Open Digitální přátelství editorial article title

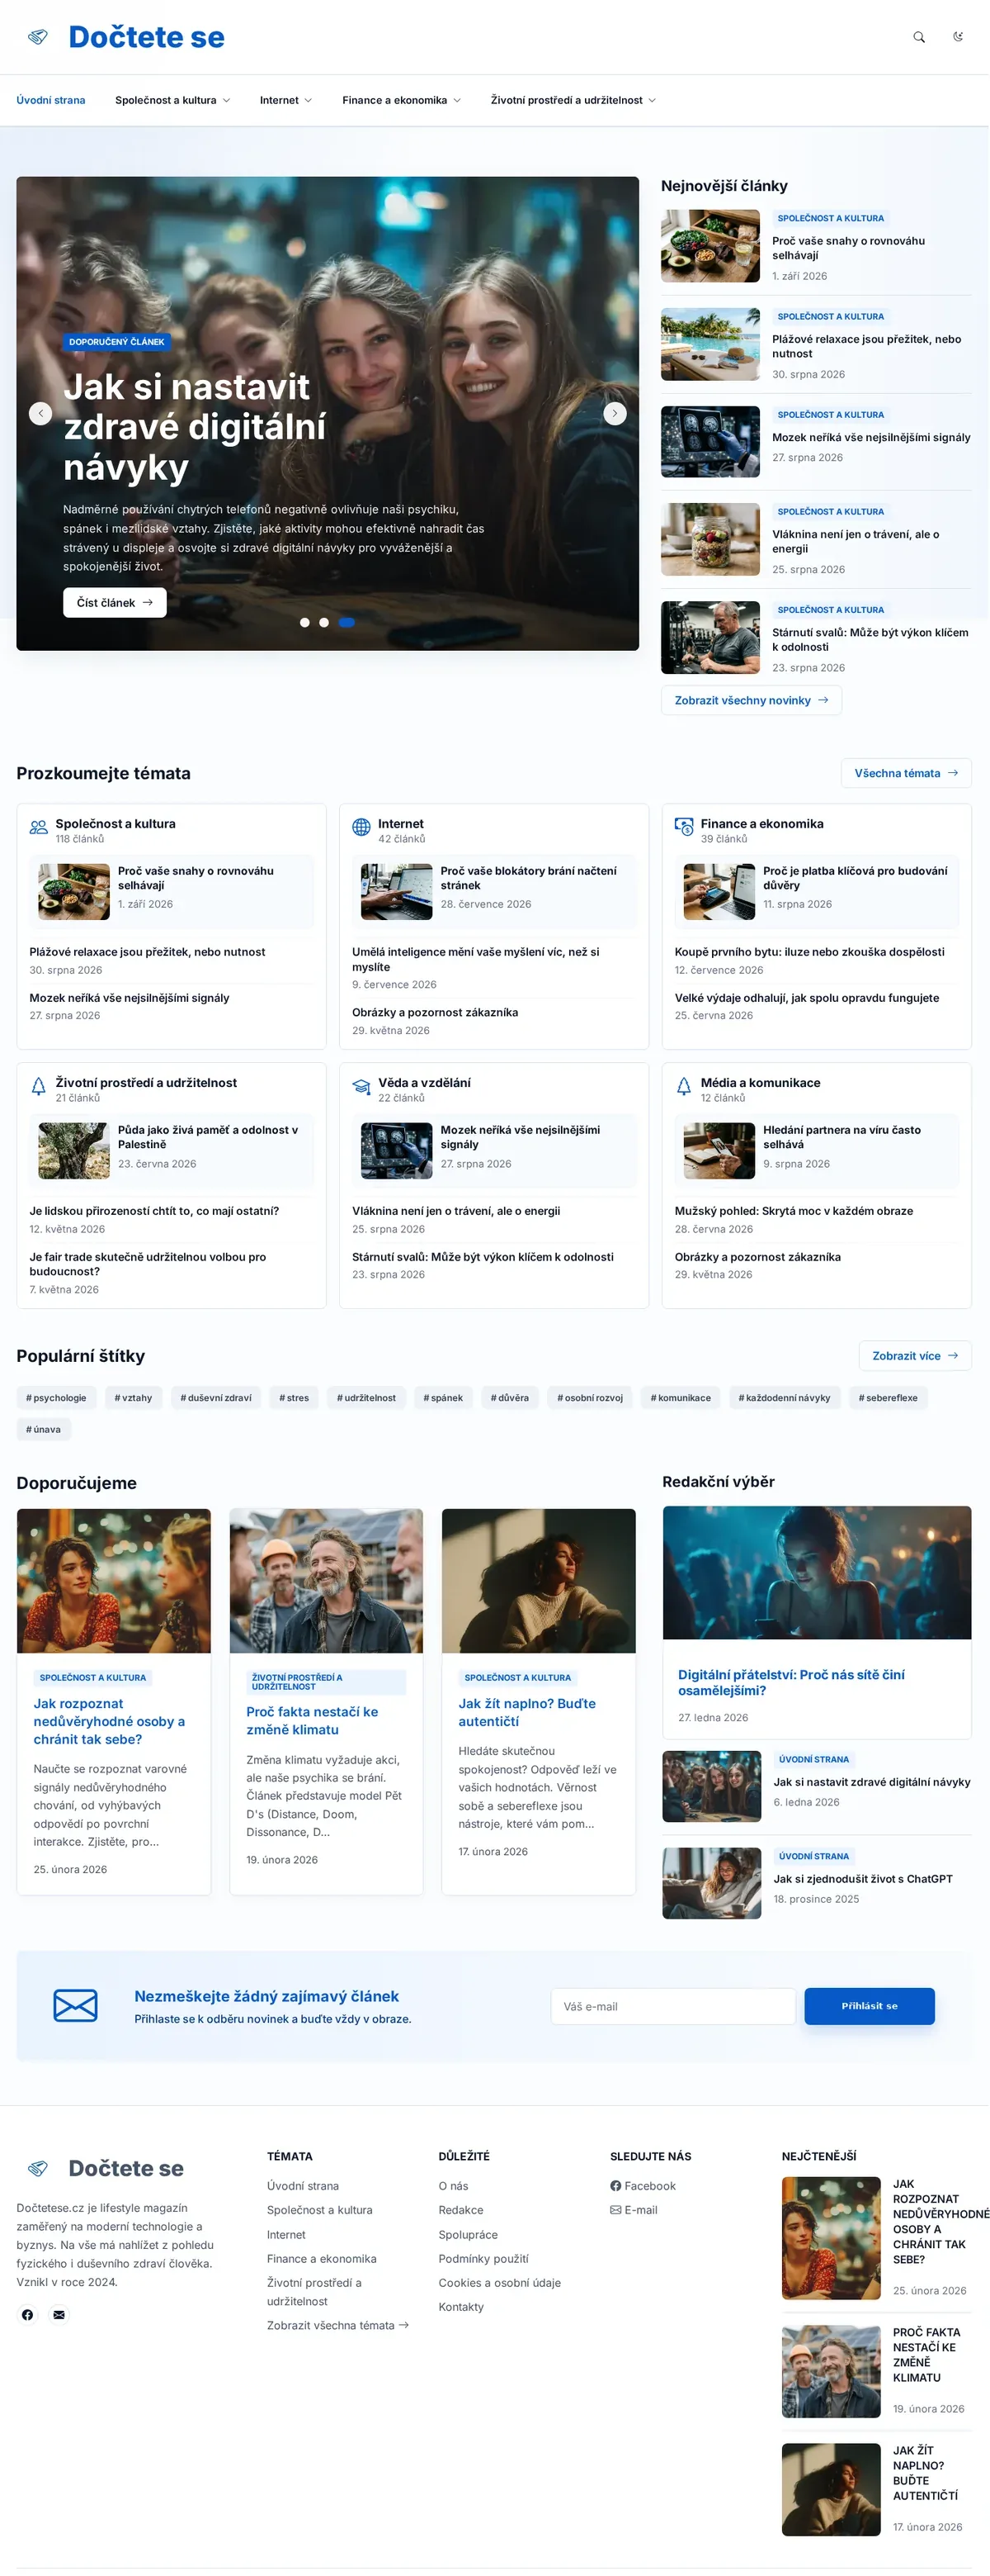click(791, 1682)
